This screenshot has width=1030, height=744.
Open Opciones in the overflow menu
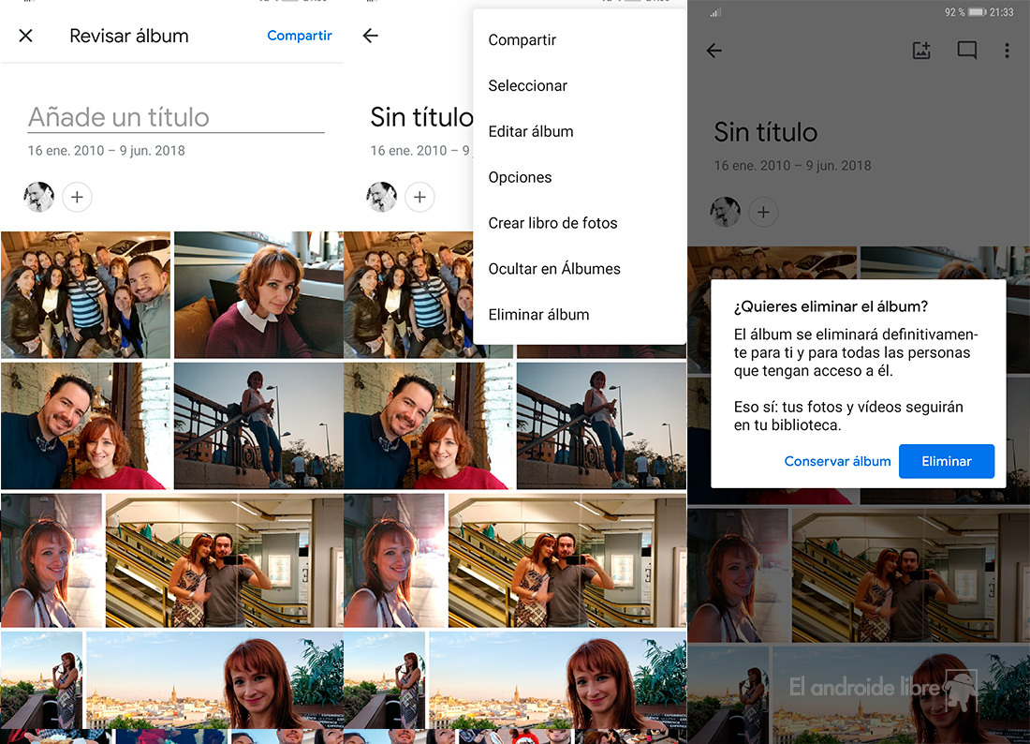coord(520,177)
